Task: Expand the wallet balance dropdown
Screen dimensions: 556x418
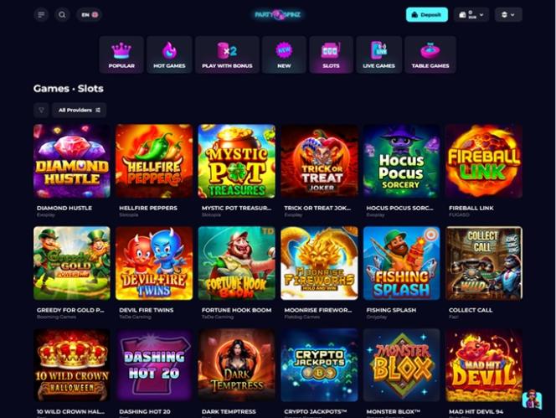Action: pos(471,15)
